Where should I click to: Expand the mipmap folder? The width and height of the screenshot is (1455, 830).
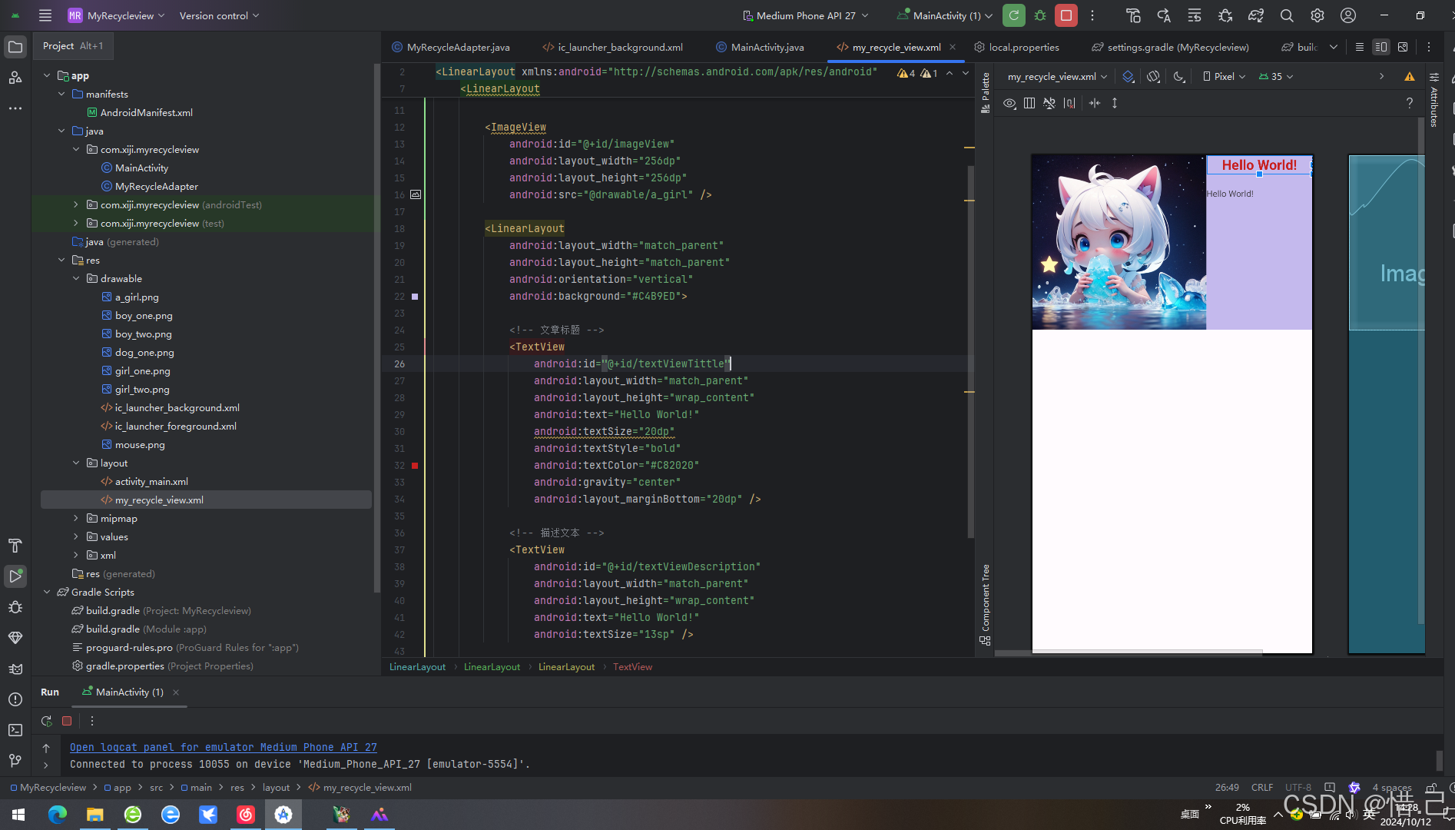pos(76,518)
